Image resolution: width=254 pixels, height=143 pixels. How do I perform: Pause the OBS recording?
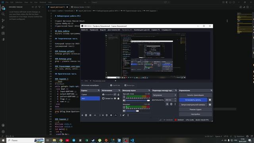coord(210,100)
